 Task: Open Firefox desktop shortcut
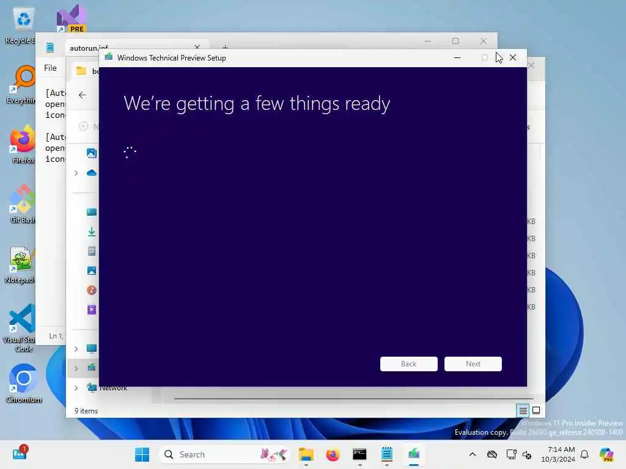[23, 144]
